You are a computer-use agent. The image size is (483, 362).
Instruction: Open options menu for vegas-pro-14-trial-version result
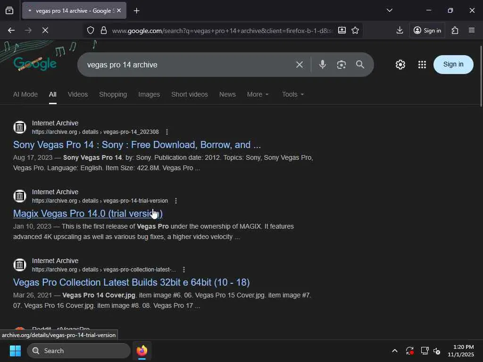[x=176, y=201]
